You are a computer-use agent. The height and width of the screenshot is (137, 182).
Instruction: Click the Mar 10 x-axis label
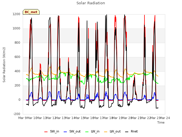32,118
